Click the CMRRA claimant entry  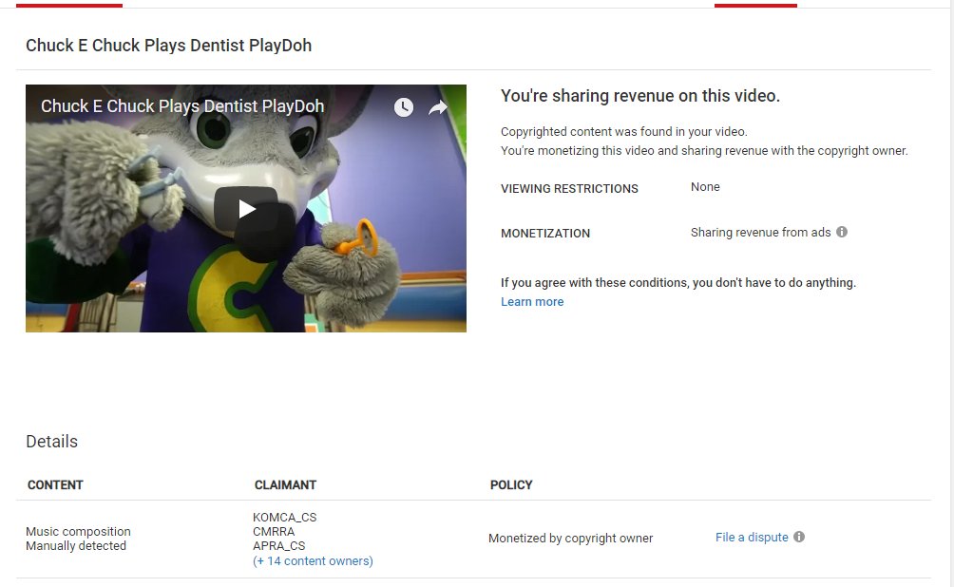click(x=274, y=532)
